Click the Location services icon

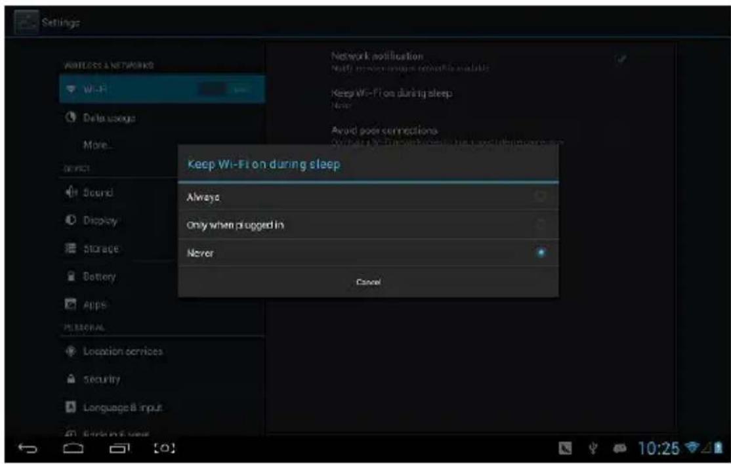70,350
